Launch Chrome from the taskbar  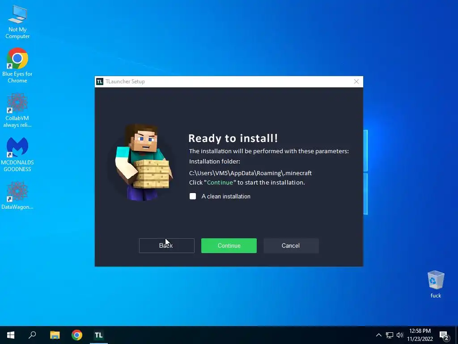coord(77,335)
